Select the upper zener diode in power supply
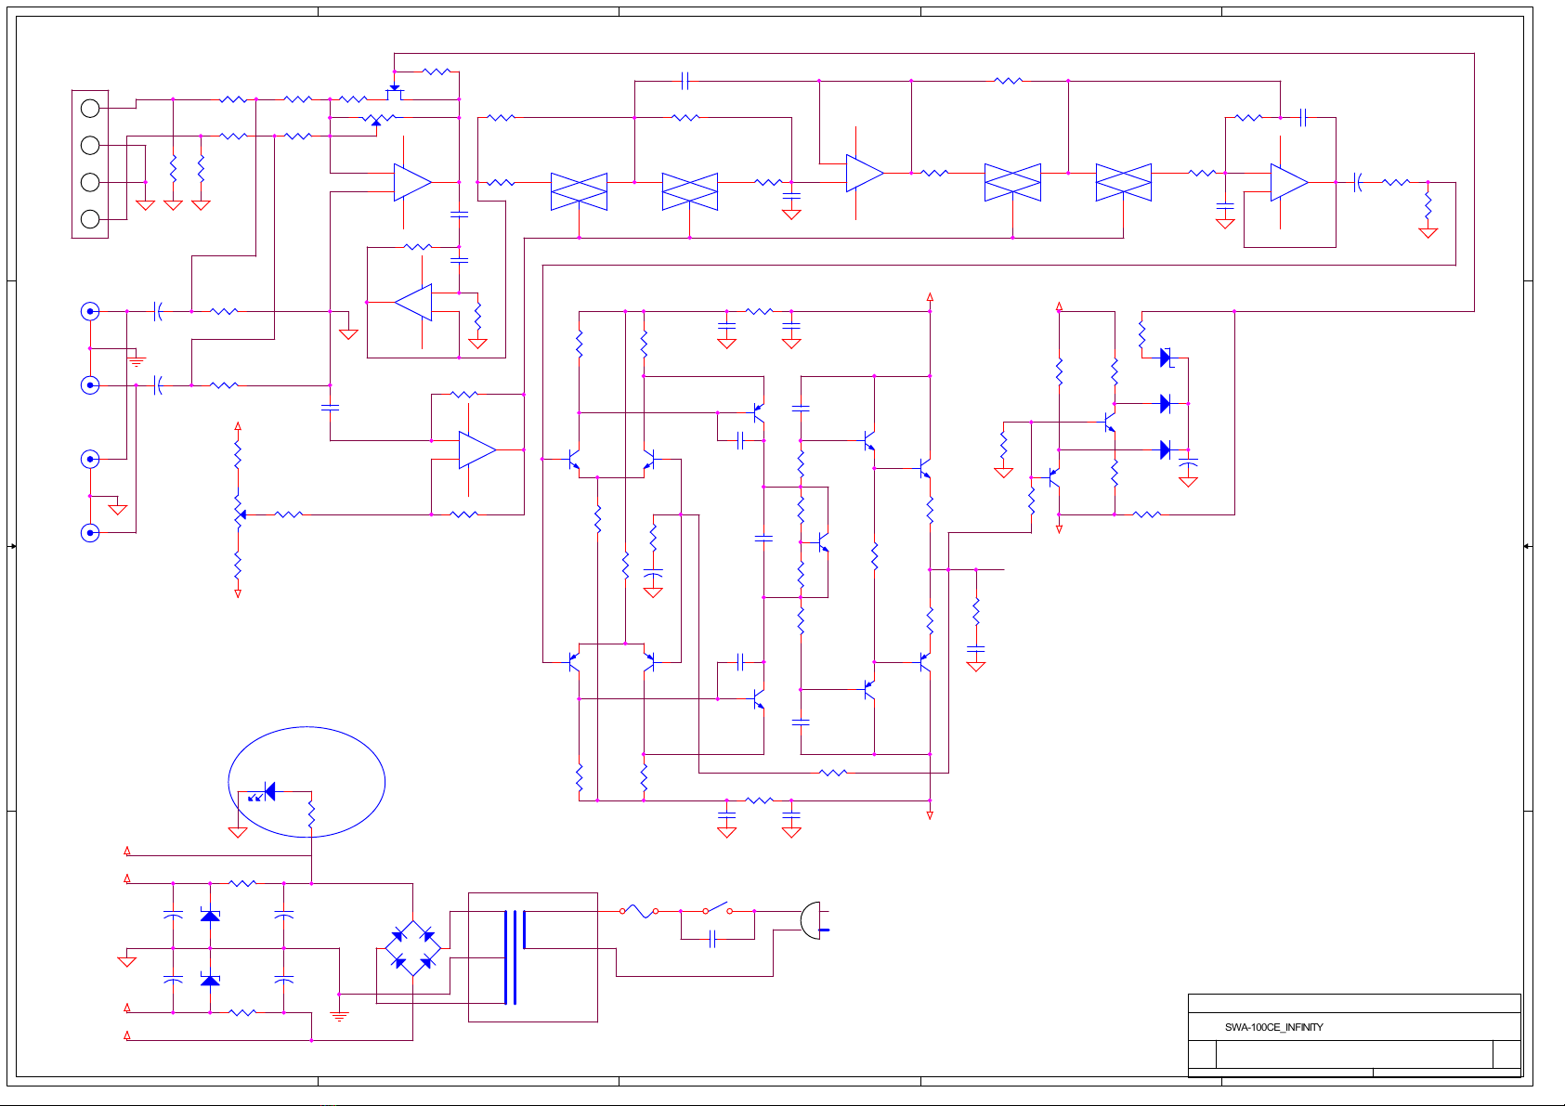1565x1106 pixels. (210, 916)
